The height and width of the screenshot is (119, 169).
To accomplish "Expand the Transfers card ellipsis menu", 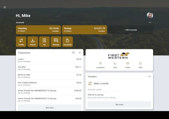I will [x=149, y=76].
